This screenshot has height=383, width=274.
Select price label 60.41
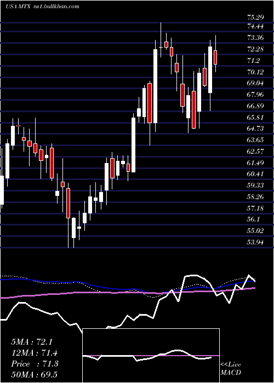255,174
